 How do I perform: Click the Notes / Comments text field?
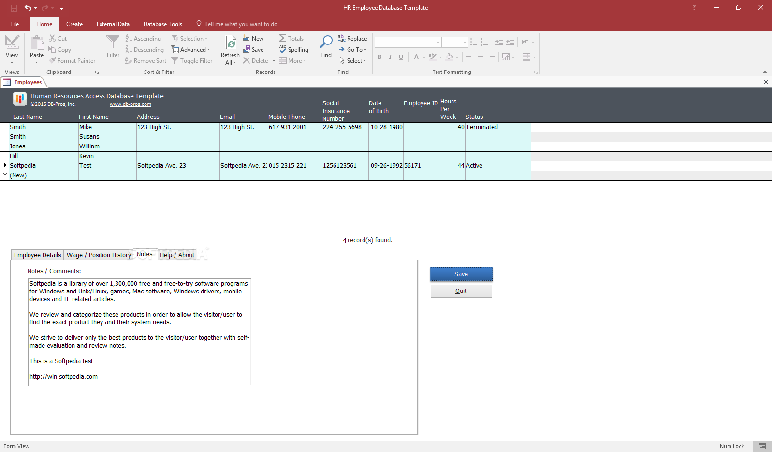pos(139,332)
